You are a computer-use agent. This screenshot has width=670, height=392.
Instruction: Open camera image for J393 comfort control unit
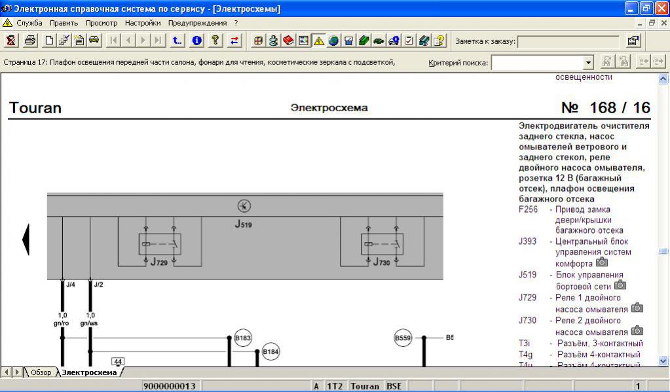[602, 262]
